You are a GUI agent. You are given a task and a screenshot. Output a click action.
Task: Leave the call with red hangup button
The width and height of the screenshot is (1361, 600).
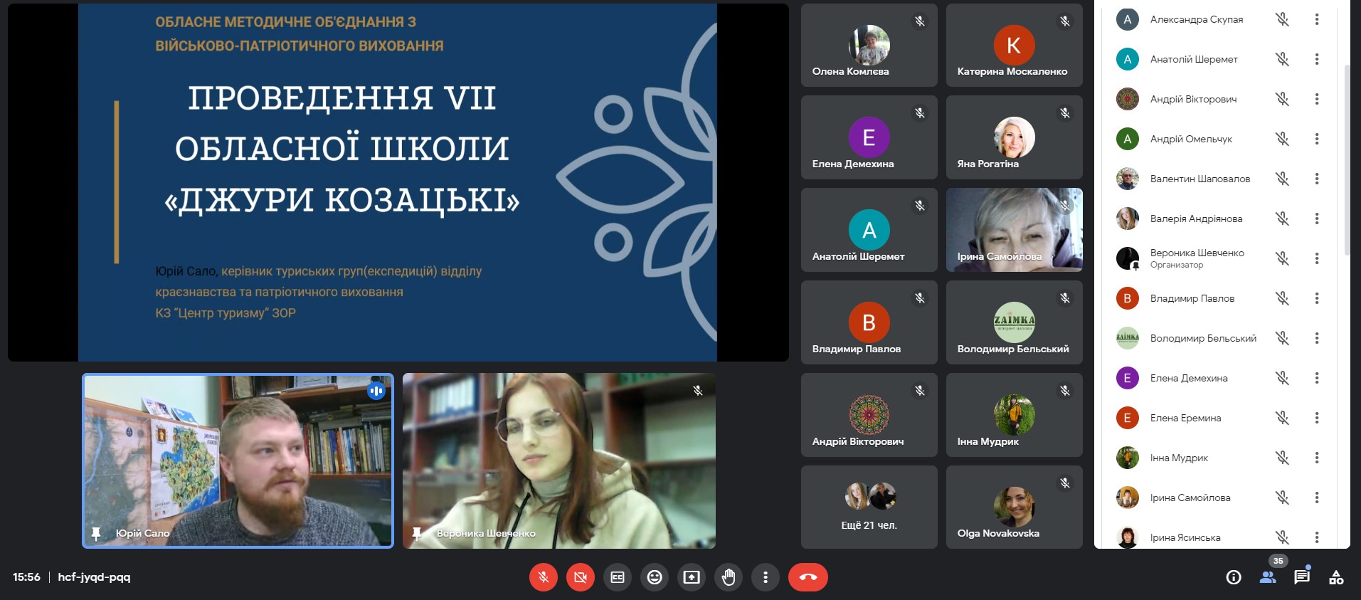pos(807,577)
